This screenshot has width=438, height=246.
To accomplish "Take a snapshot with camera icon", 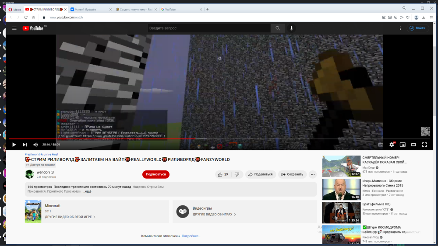I will click(390, 17).
